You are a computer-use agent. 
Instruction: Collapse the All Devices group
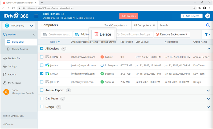(x=209, y=49)
